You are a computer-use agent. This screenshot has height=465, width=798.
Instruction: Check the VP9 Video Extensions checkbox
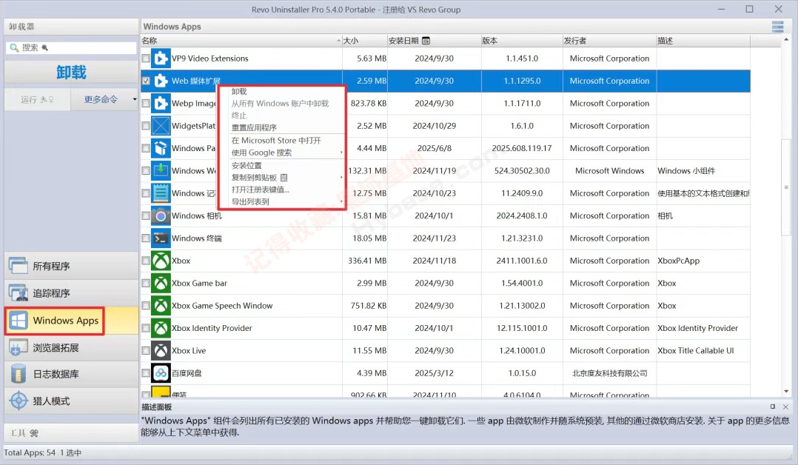[146, 58]
